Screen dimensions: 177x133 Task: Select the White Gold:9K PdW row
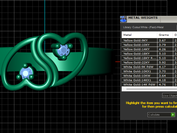(149, 67)
